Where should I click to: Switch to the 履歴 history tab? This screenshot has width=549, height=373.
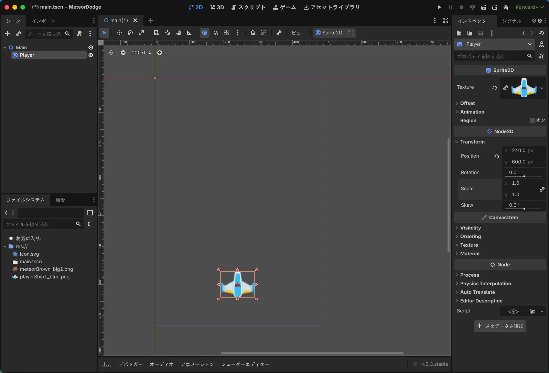point(61,200)
